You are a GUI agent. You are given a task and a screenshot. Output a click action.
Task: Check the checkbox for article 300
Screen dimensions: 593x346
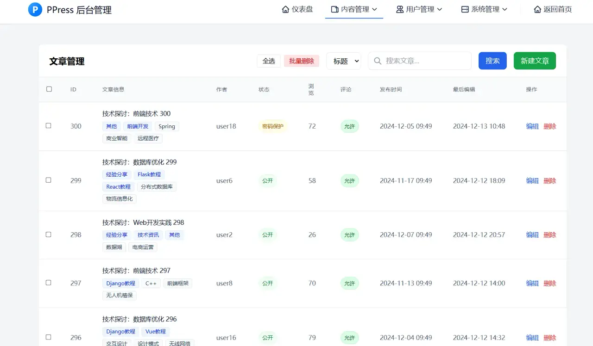pyautogui.click(x=48, y=126)
